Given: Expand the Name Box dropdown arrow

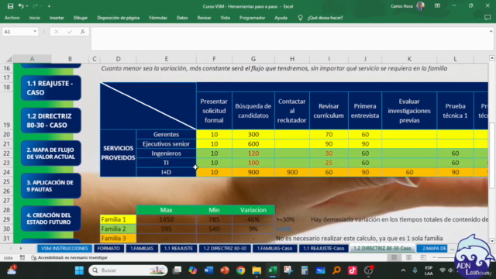Looking at the screenshot, I should [35, 32].
